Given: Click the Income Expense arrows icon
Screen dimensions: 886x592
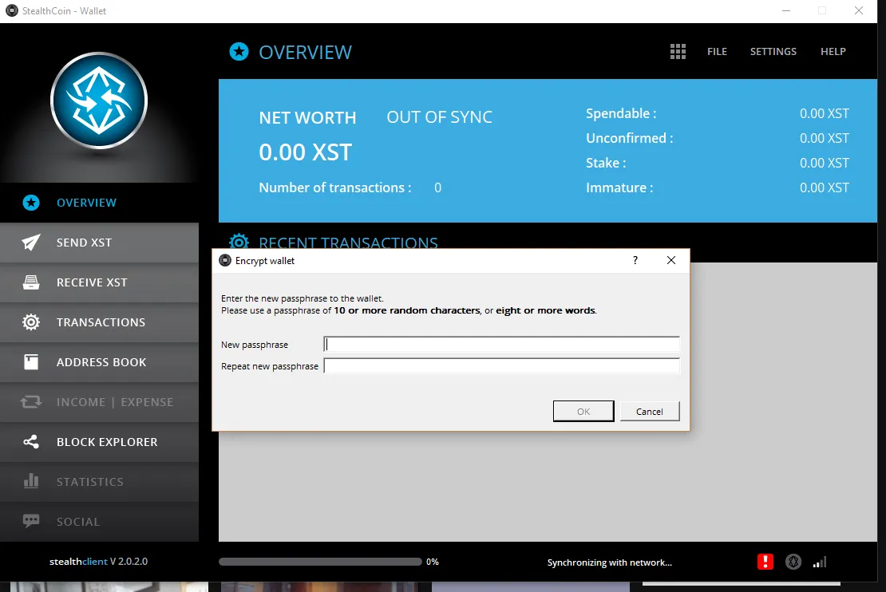Looking at the screenshot, I should coord(31,401).
